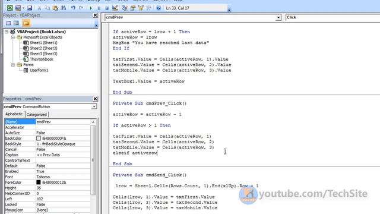Image resolution: width=380 pixels, height=214 pixels.
Task: Select Sheet3 (Sheet3) in project tree
Action: (x=43, y=53)
